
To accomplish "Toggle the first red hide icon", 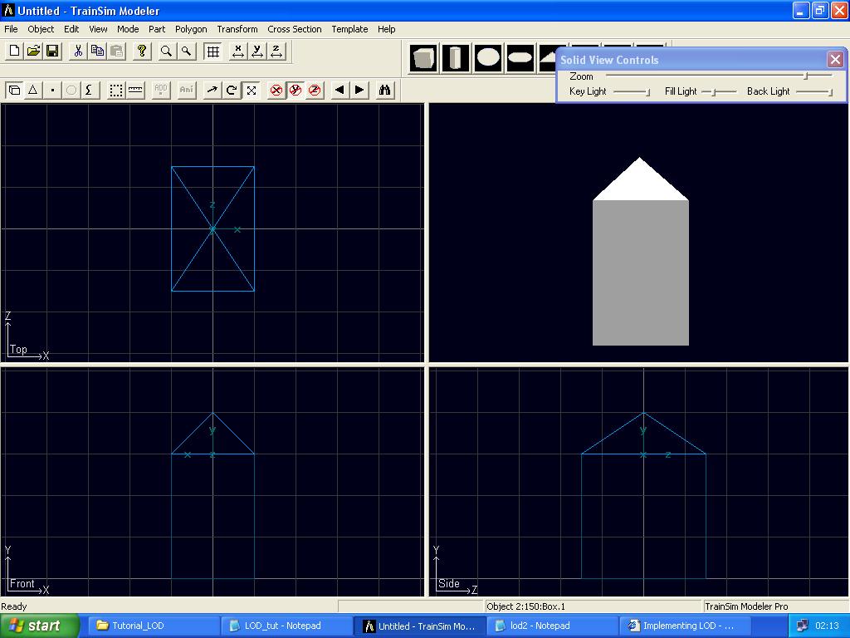I will (276, 90).
